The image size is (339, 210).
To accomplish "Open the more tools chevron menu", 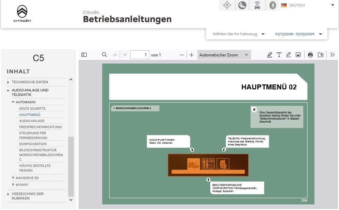I will [x=332, y=55].
